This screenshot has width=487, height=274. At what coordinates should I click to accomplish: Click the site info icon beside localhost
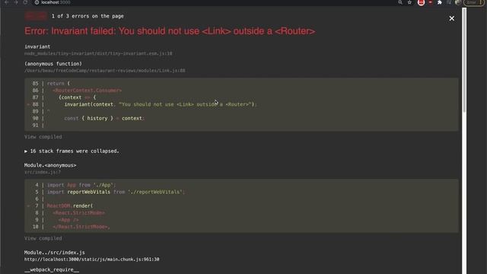tap(37, 2)
